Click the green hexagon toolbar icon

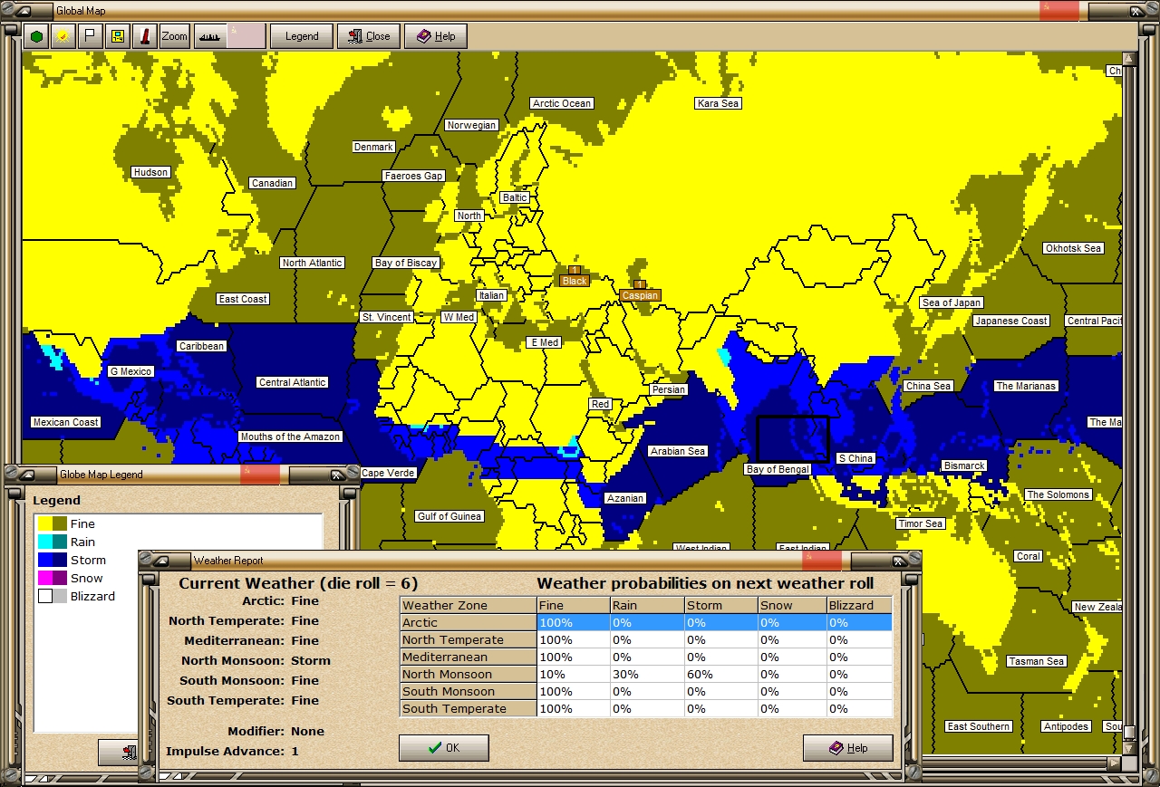coord(36,36)
